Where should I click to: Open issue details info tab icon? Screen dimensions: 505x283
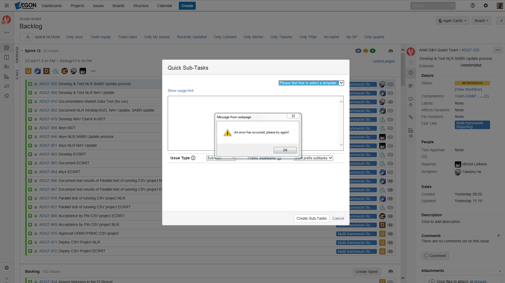coord(410,73)
